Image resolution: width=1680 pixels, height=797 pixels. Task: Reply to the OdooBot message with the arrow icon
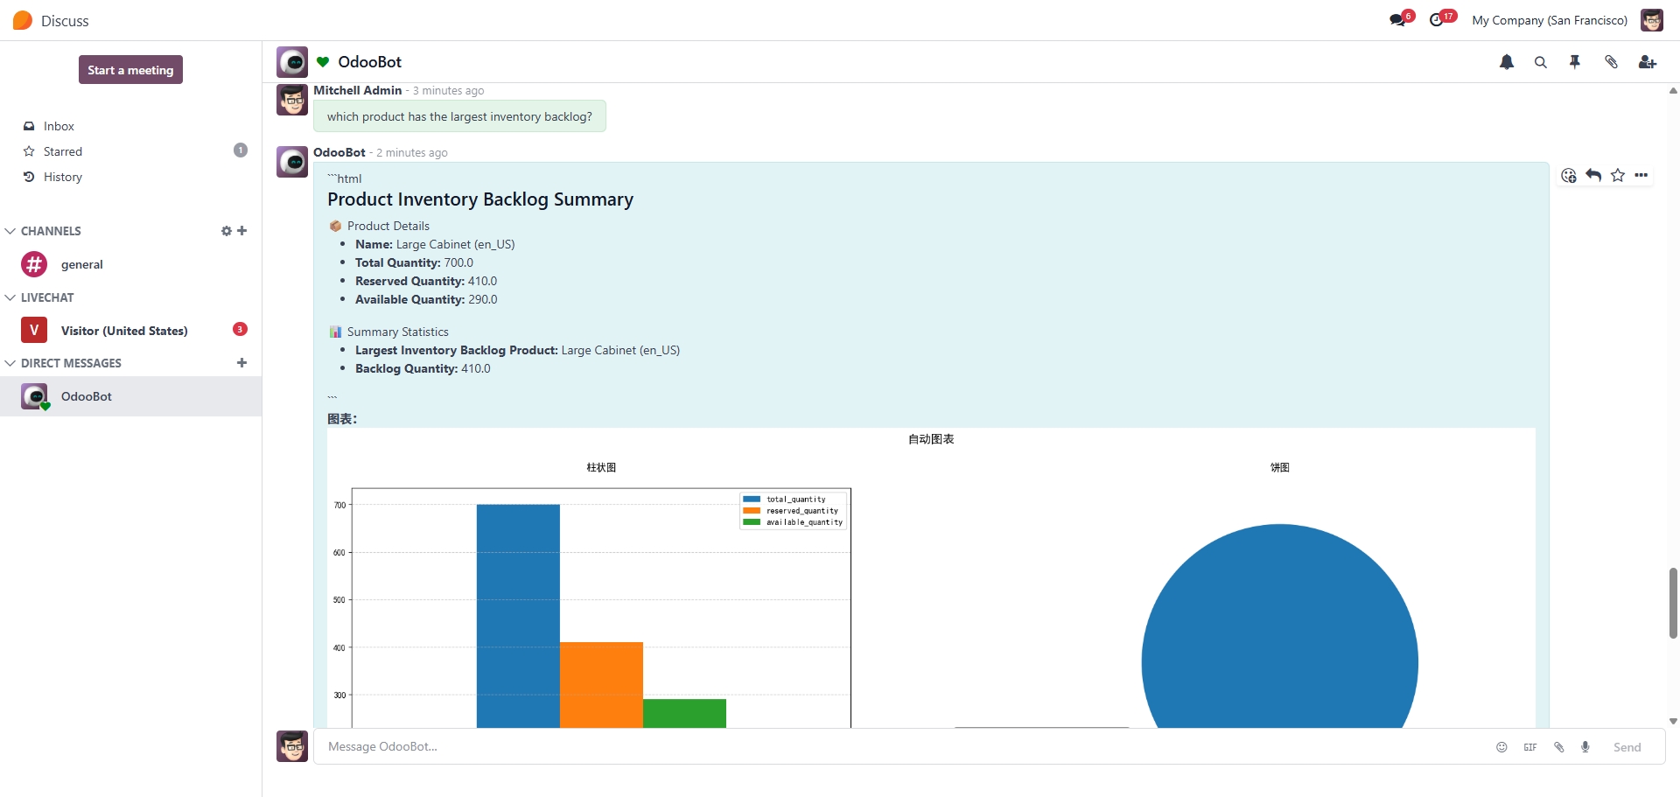pyautogui.click(x=1593, y=175)
